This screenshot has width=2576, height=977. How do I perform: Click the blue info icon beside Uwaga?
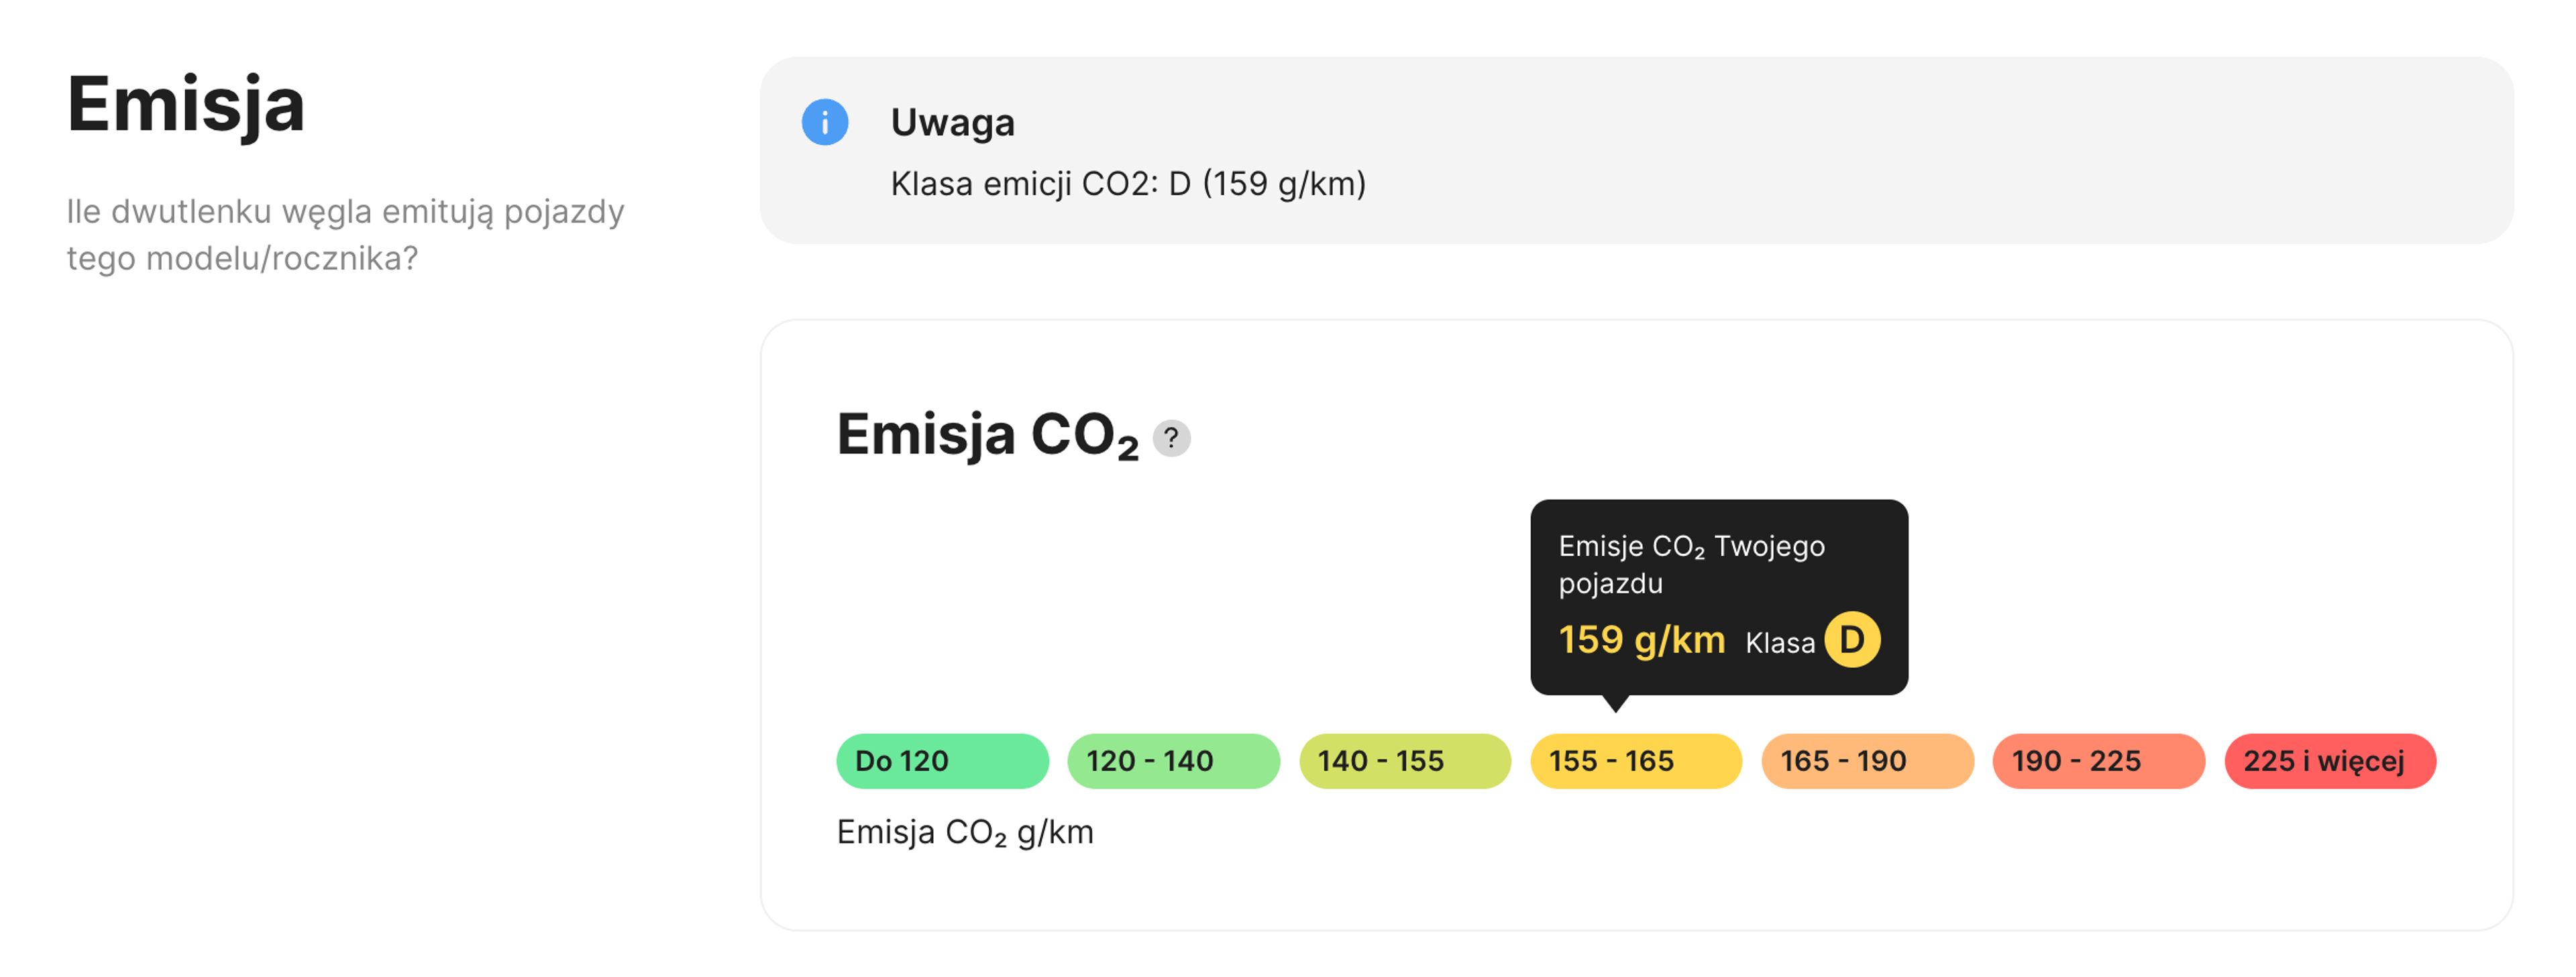tap(824, 122)
